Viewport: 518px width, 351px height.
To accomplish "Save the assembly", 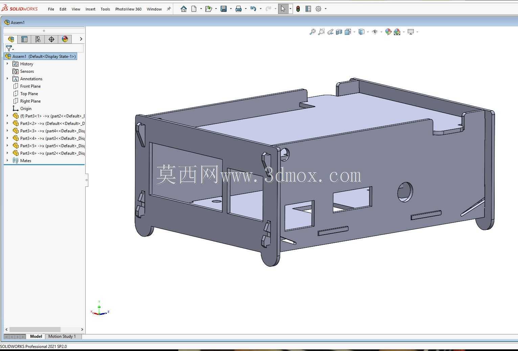I will click(x=224, y=9).
